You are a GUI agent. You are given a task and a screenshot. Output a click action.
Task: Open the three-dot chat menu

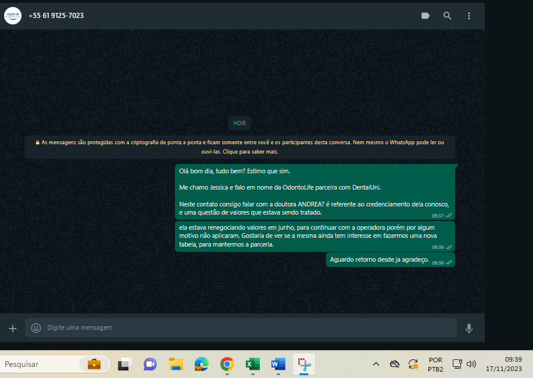[469, 16]
